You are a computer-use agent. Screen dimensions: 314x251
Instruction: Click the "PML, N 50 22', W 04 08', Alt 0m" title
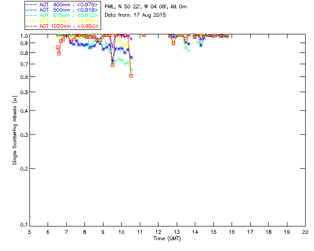[x=146, y=7]
